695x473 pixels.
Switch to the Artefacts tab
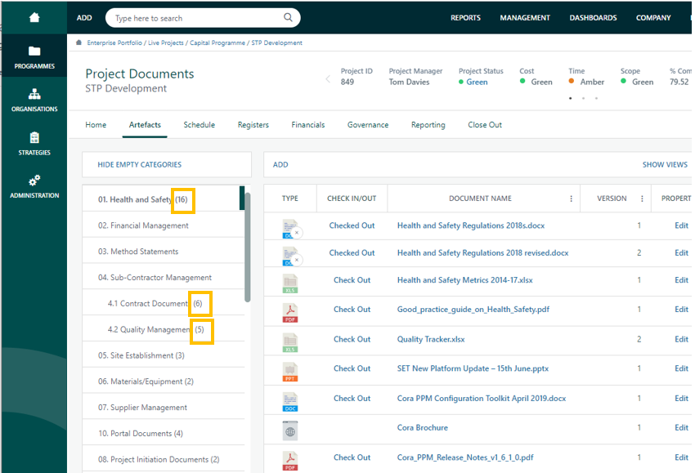click(x=145, y=125)
